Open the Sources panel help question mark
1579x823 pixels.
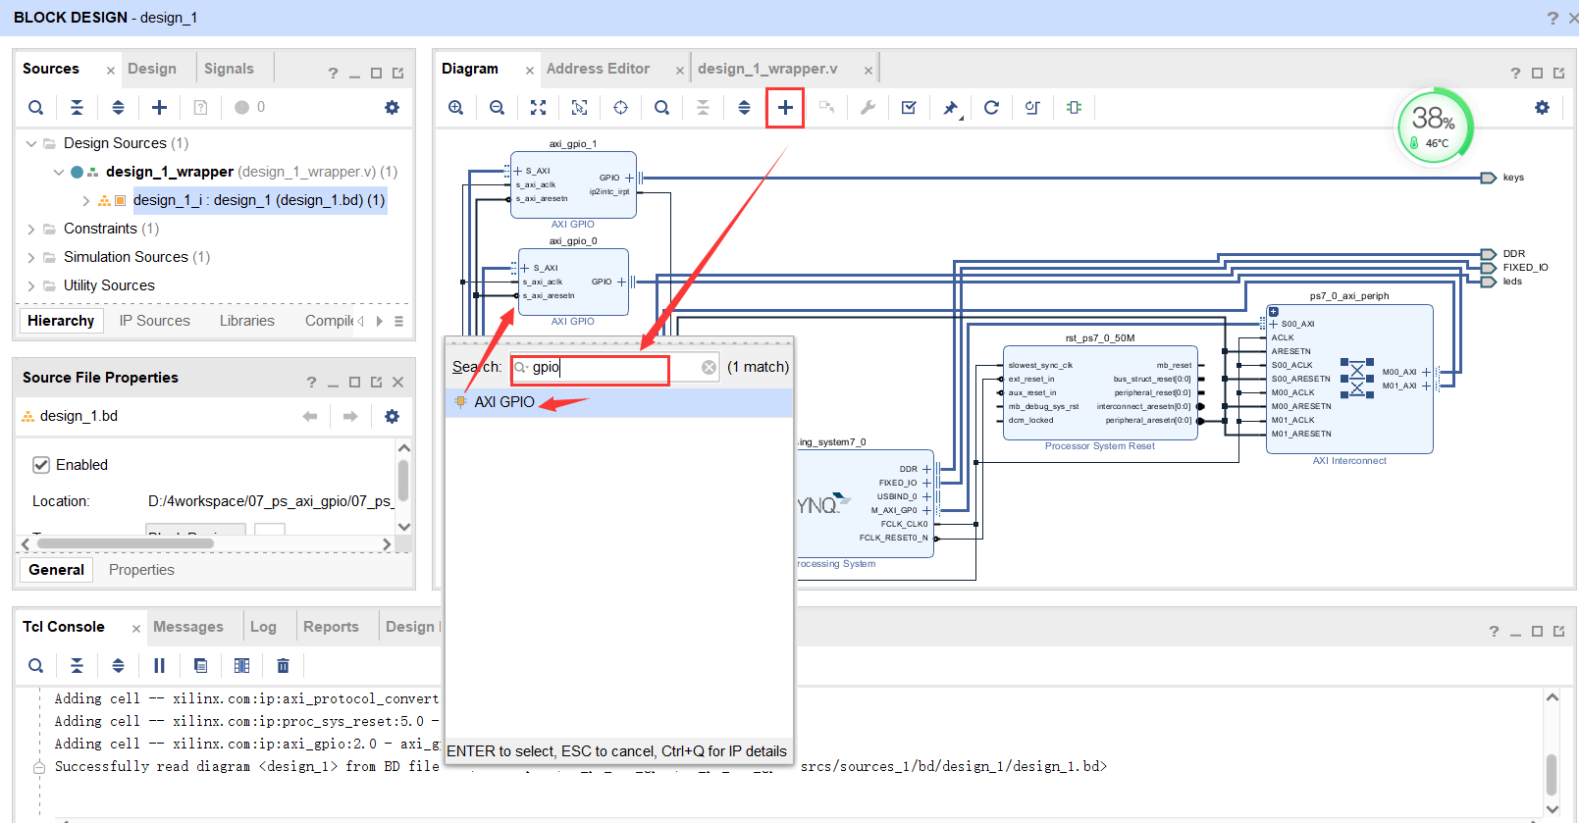333,73
